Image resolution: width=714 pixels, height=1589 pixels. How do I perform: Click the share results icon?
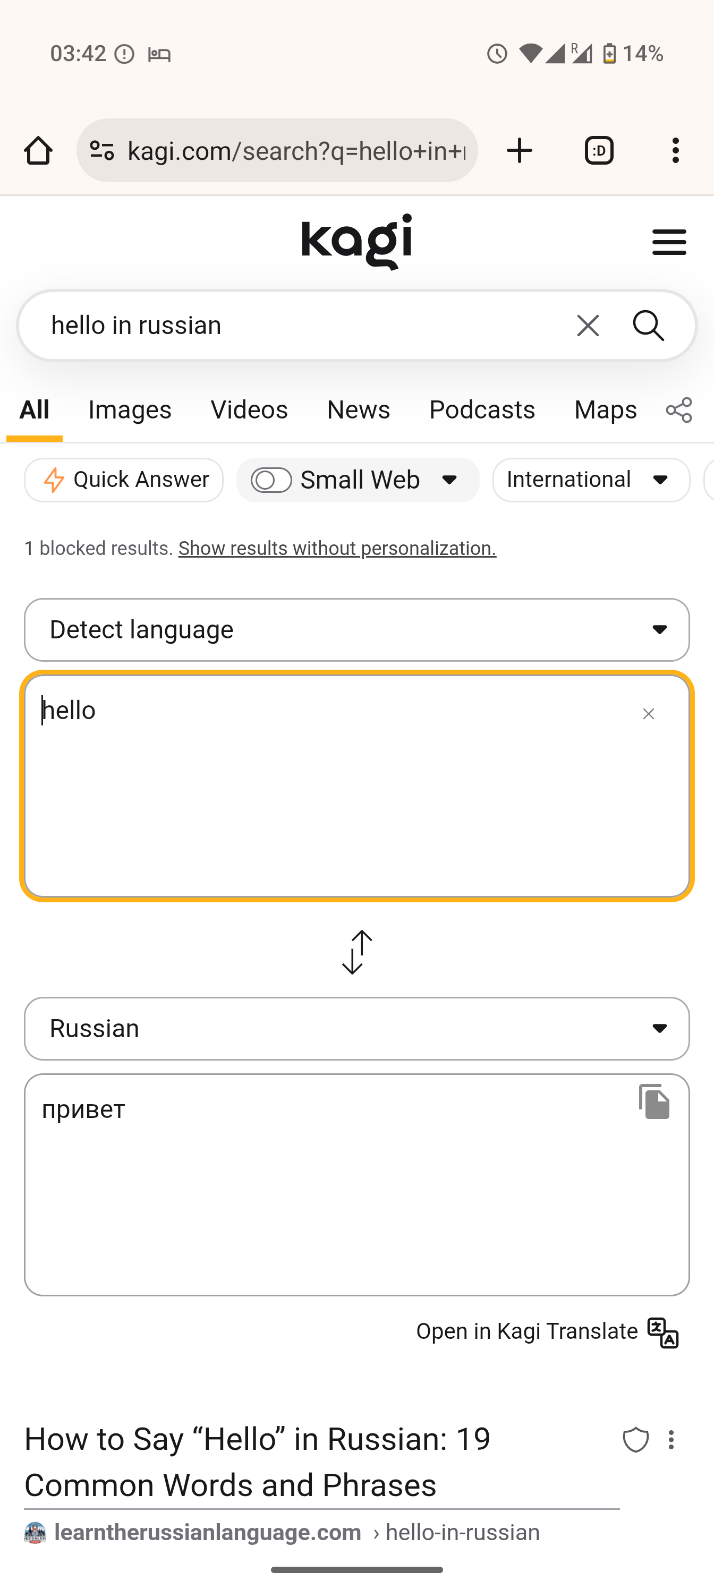(x=679, y=409)
